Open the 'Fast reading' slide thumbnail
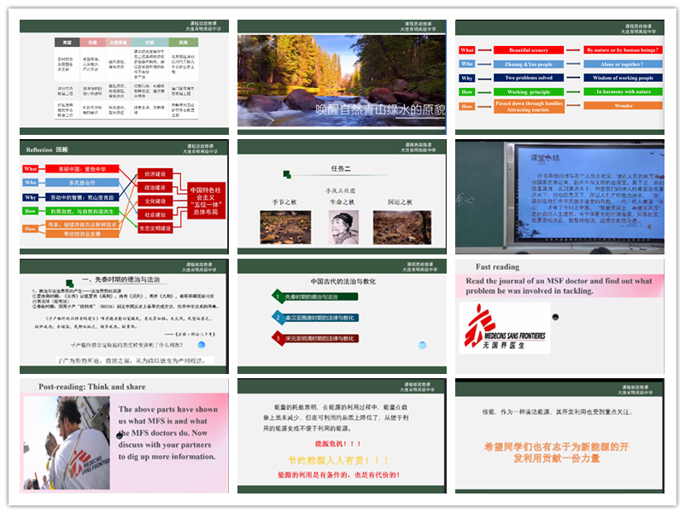 tap(559, 316)
